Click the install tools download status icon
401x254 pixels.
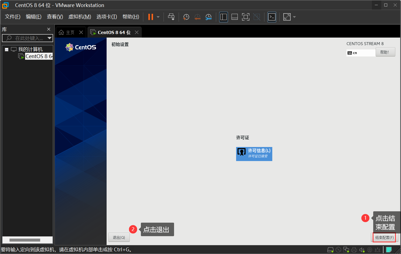[x=378, y=250]
